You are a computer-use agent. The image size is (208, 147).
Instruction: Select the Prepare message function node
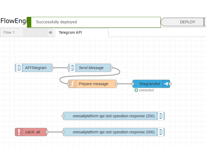[94, 84]
